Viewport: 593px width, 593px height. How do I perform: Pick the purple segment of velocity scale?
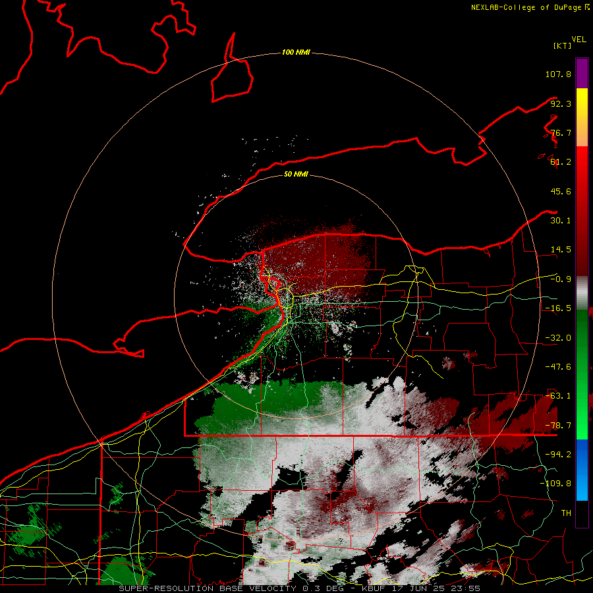pyautogui.click(x=582, y=73)
